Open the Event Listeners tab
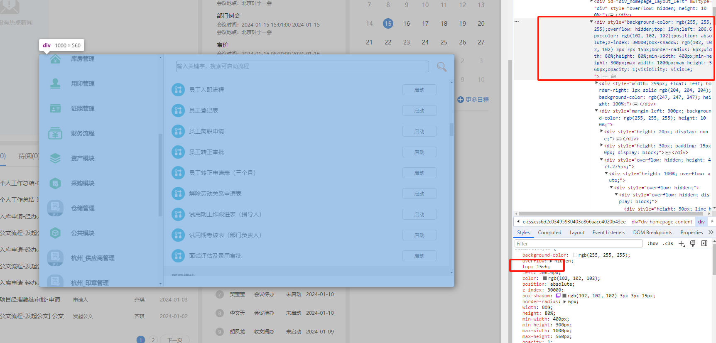 (x=608, y=233)
